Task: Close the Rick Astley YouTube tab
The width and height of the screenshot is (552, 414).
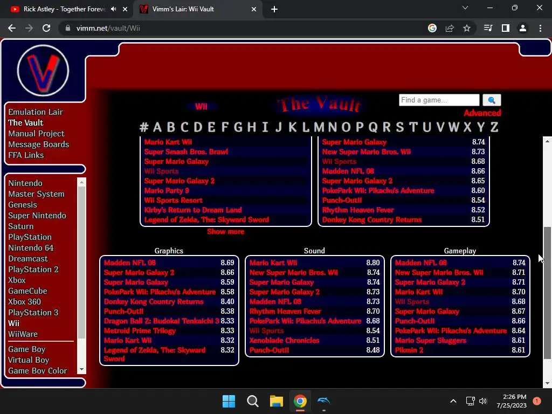Action: click(125, 9)
